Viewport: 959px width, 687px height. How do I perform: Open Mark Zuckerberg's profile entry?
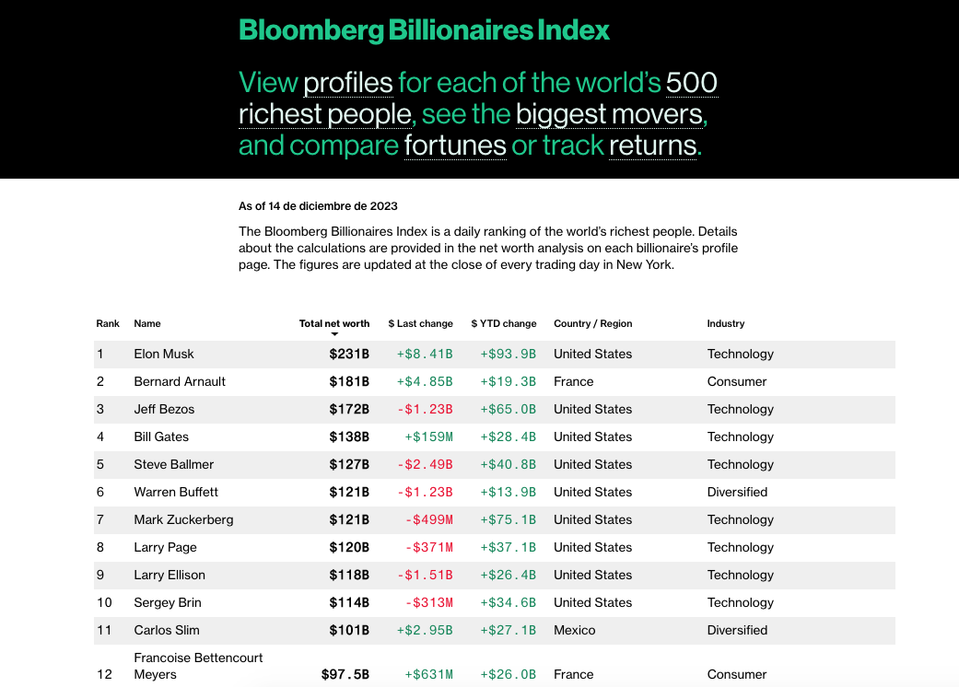point(183,519)
